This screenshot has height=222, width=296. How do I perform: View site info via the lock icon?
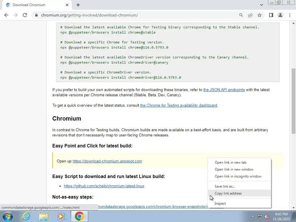click(36, 15)
